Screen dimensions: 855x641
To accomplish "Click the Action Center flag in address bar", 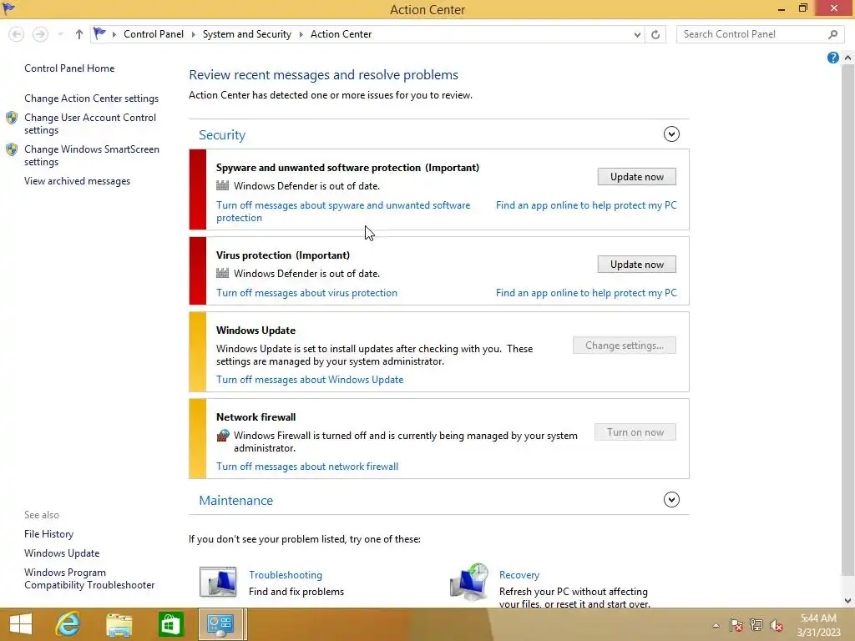I will coord(99,33).
